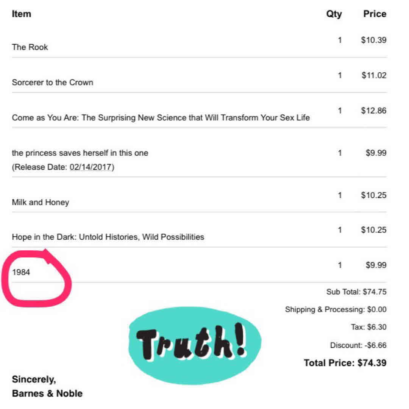The image size is (409, 409).
Task: Click the Sub Total $74.75 line
Action: pyautogui.click(x=356, y=292)
